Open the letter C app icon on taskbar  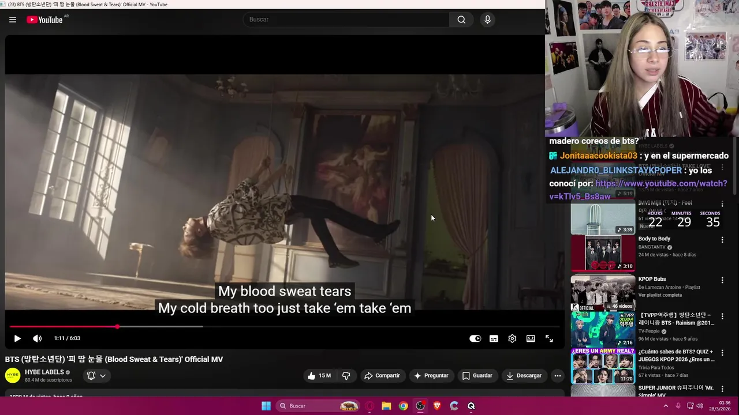pyautogui.click(x=454, y=406)
